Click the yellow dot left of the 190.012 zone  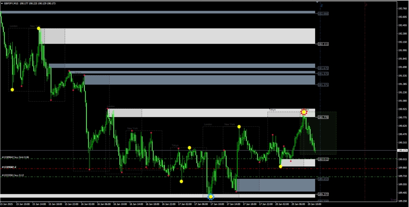point(280,166)
